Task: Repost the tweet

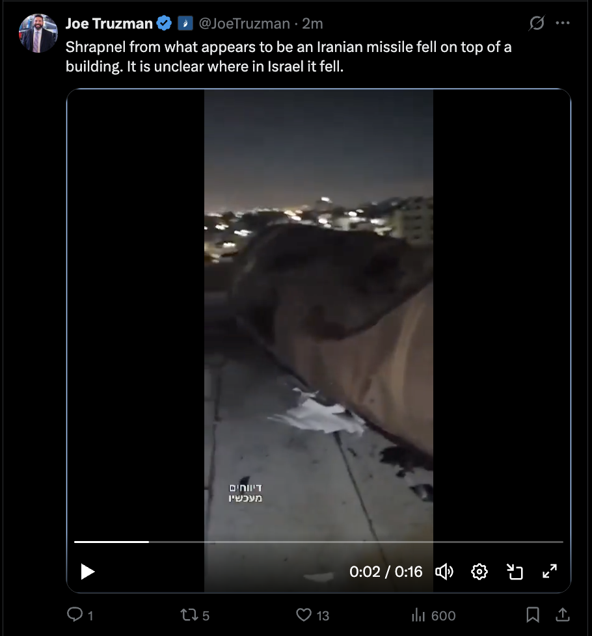Action: click(x=195, y=615)
